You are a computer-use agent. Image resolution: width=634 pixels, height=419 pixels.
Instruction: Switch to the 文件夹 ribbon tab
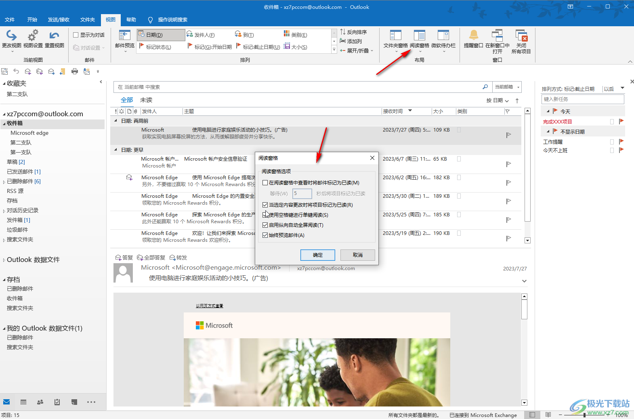(88, 19)
